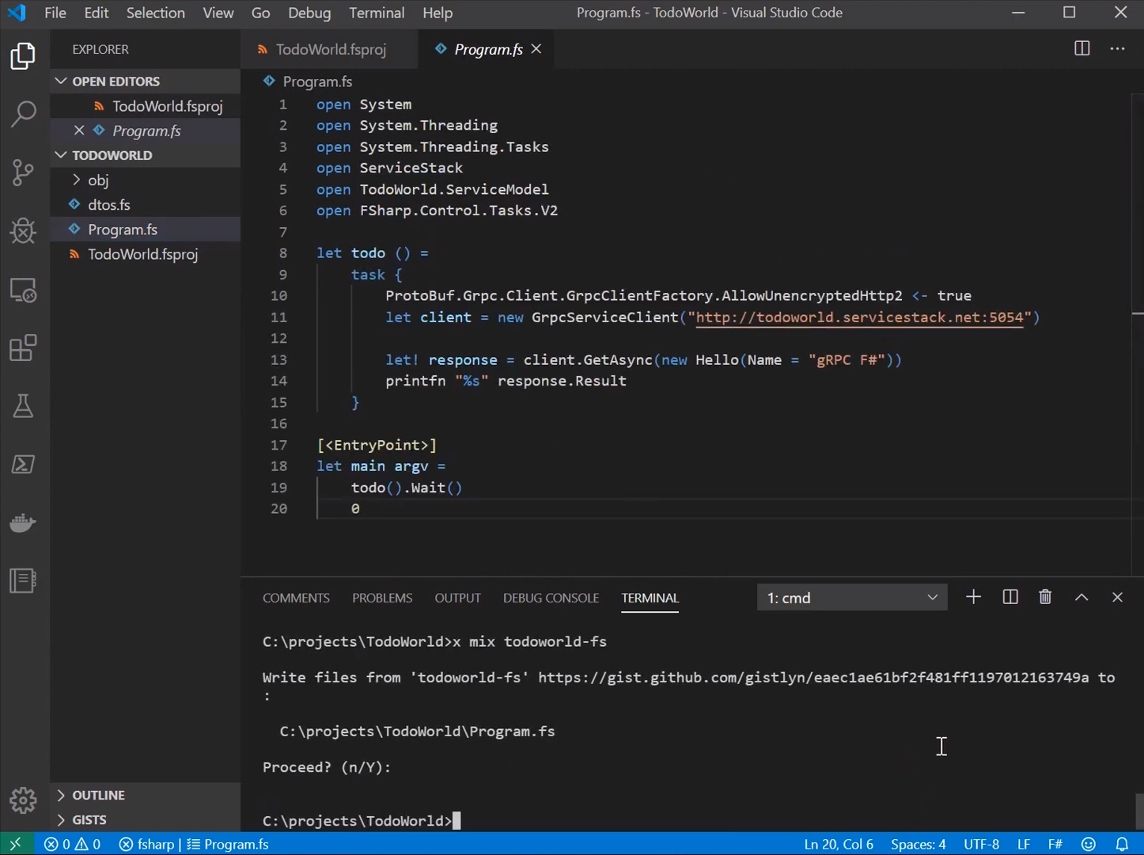Open the notebook-style icon in activity bar
Image resolution: width=1144 pixels, height=855 pixels.
(23, 580)
